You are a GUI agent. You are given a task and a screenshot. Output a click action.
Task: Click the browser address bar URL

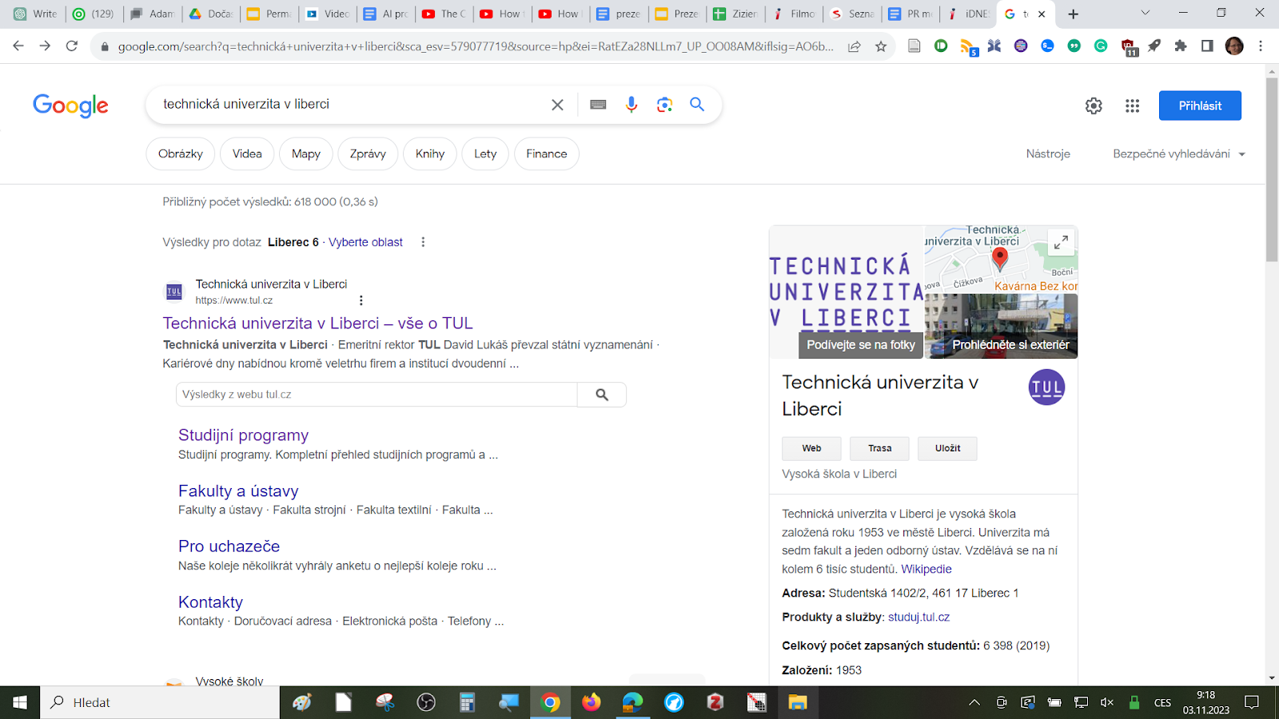click(476, 46)
